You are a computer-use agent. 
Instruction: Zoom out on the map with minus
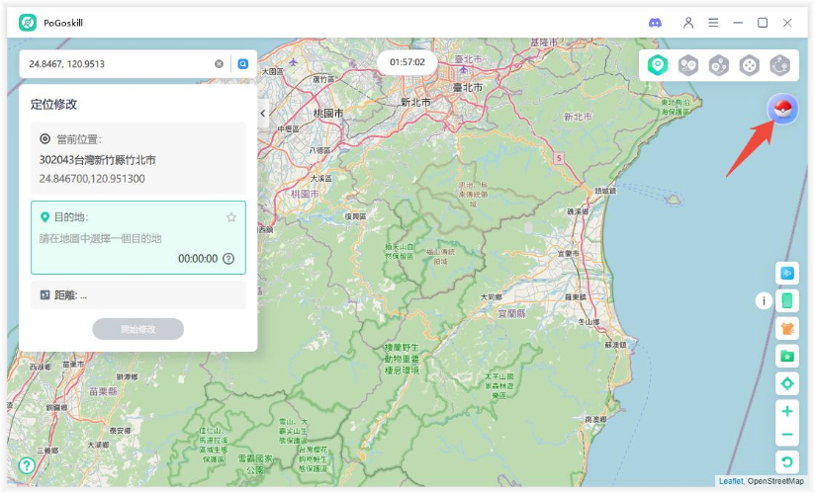pyautogui.click(x=787, y=435)
